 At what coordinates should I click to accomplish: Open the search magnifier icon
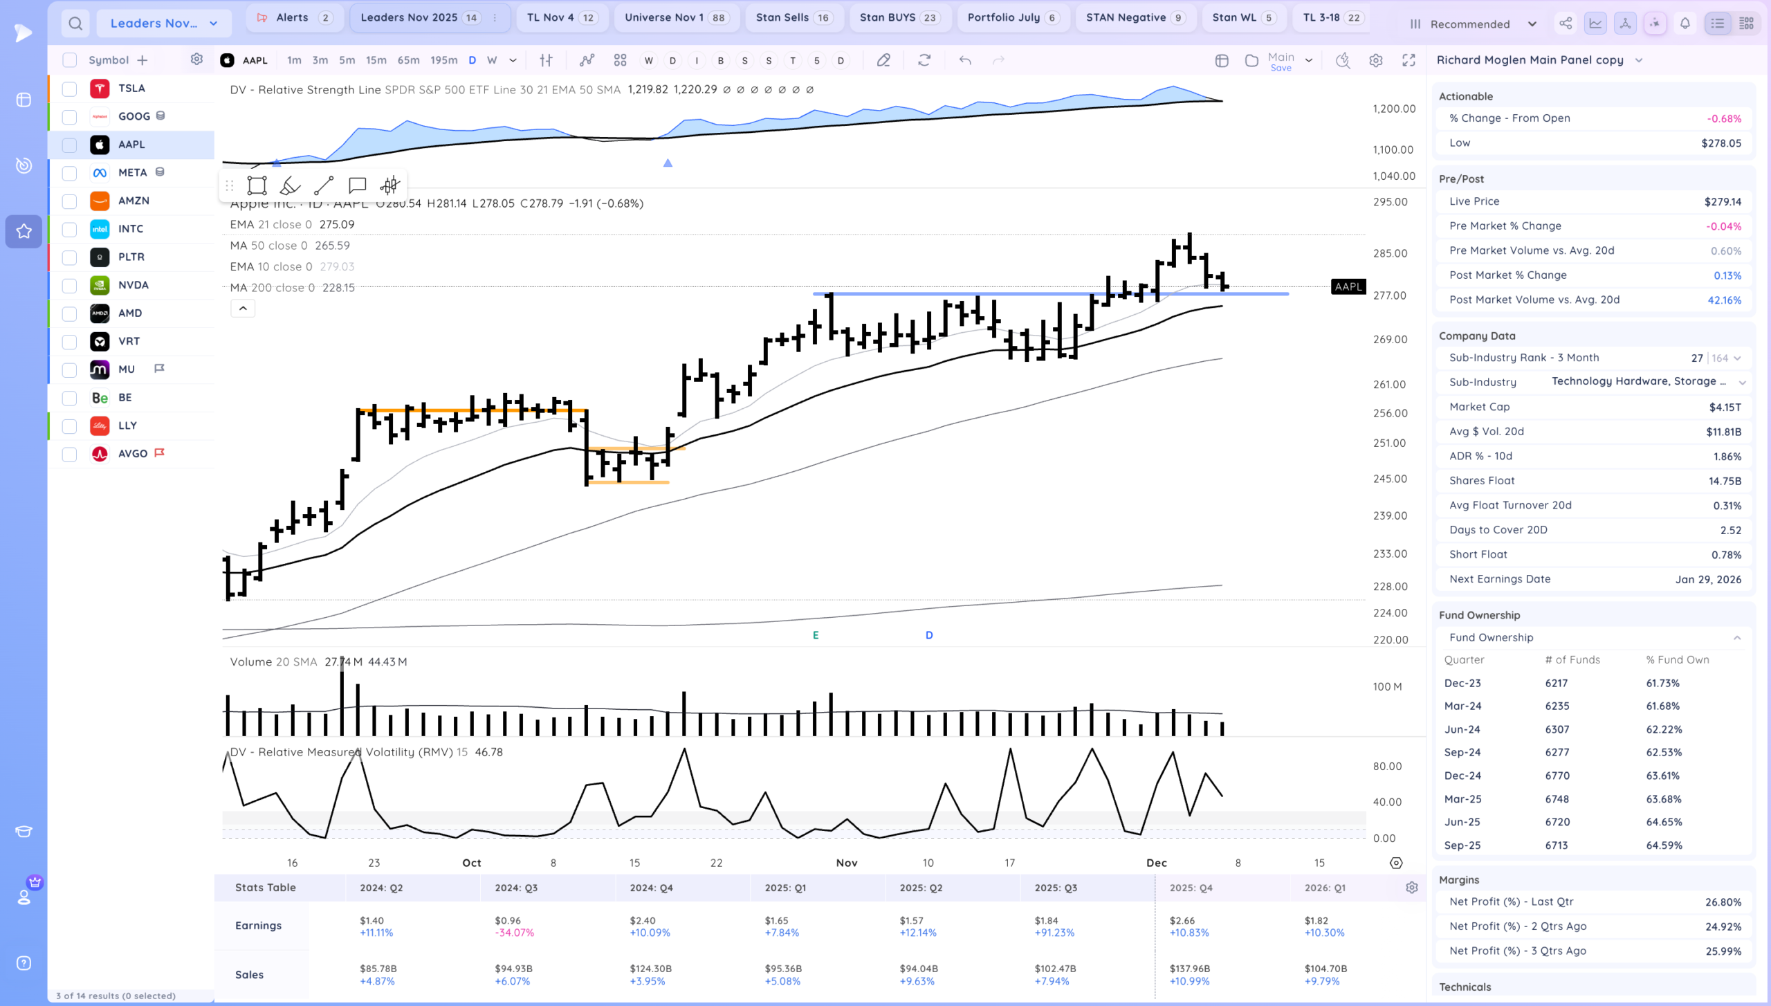coord(75,24)
